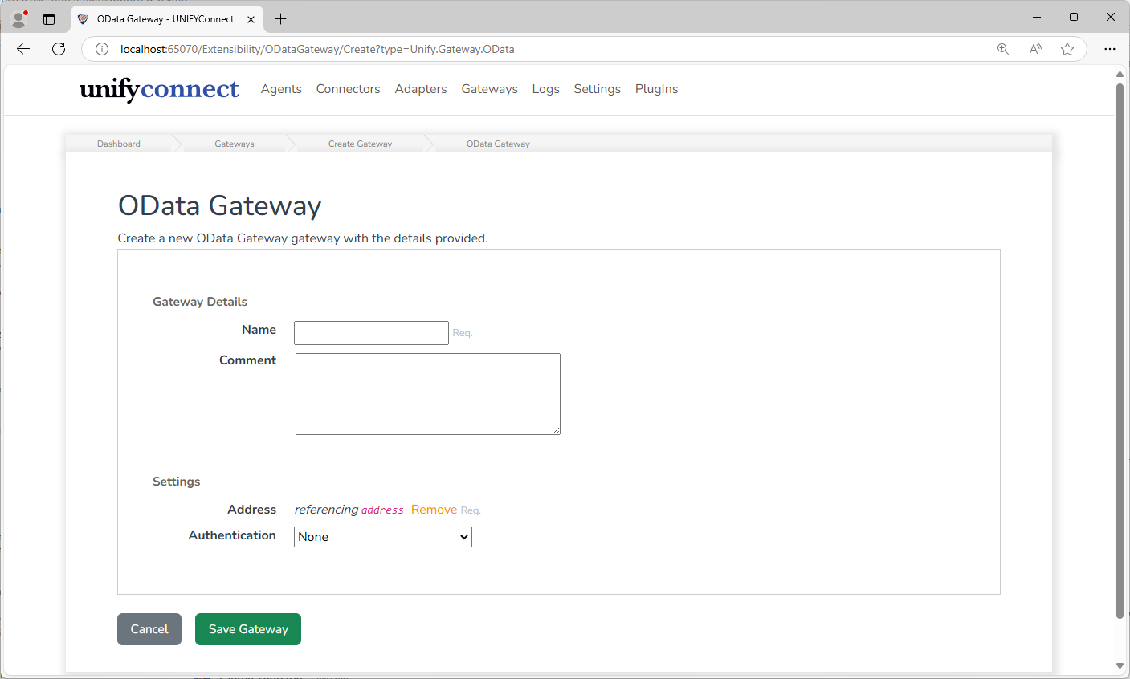Minimize the browser window

coord(1037,17)
